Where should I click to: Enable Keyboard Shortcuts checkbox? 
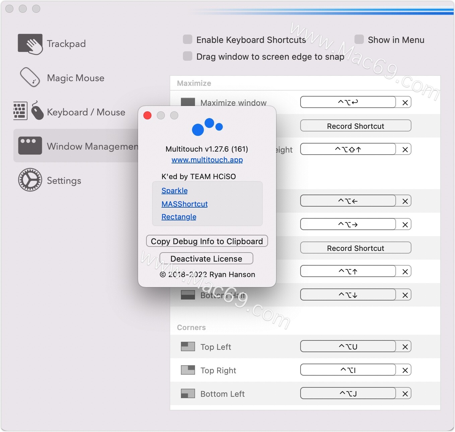tap(188, 39)
